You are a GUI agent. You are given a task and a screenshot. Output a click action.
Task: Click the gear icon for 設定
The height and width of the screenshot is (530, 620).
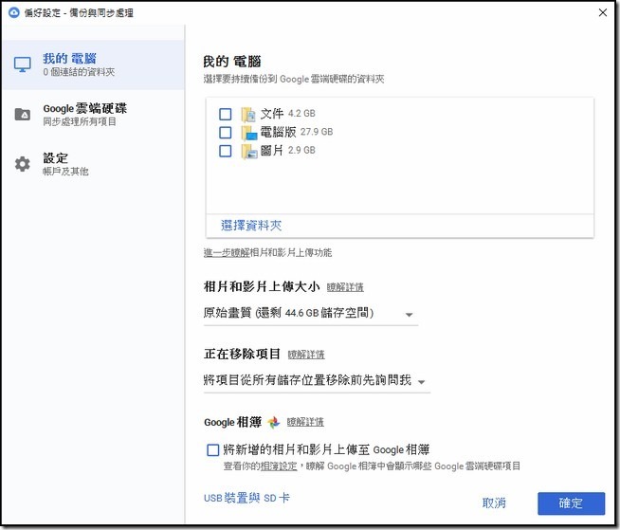point(22,164)
